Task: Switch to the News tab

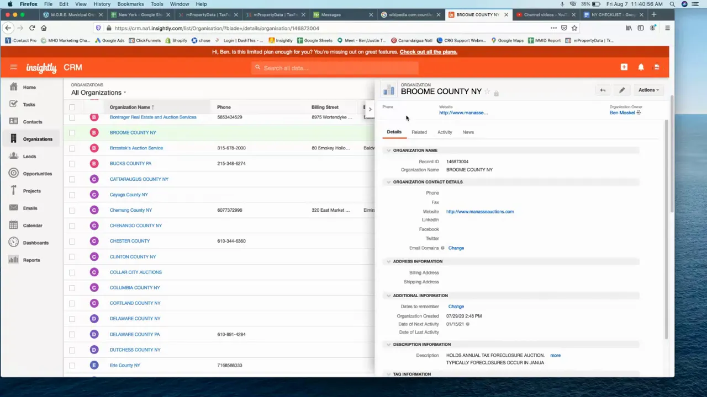Action: click(468, 132)
